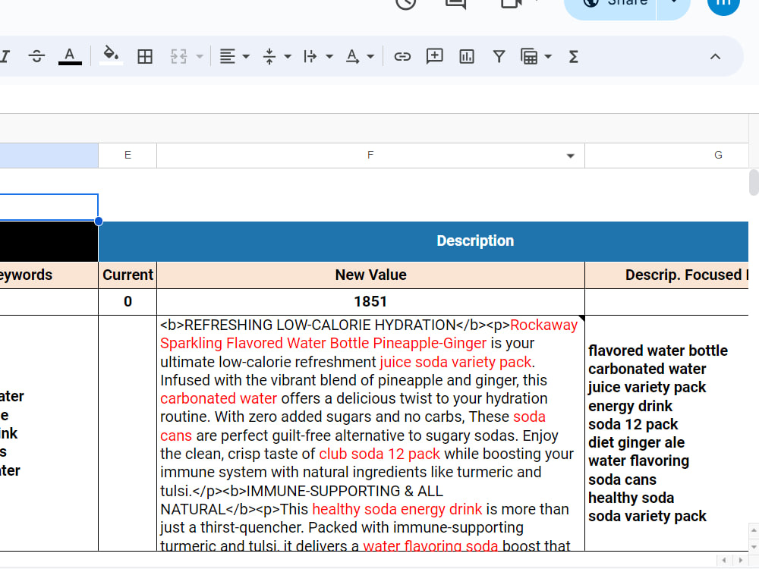Viewport: 759px width, 569px height.
Task: Expand the merge cells options arrow
Action: coord(200,57)
